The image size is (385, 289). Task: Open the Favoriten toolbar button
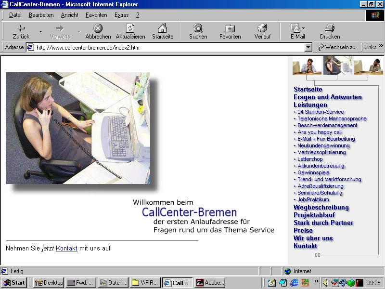pos(230,31)
